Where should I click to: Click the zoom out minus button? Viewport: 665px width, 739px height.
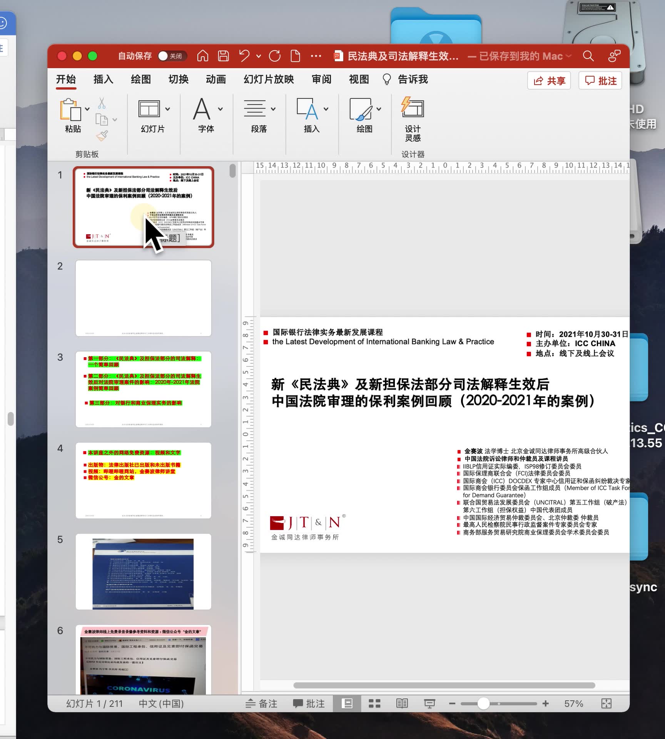click(x=452, y=704)
